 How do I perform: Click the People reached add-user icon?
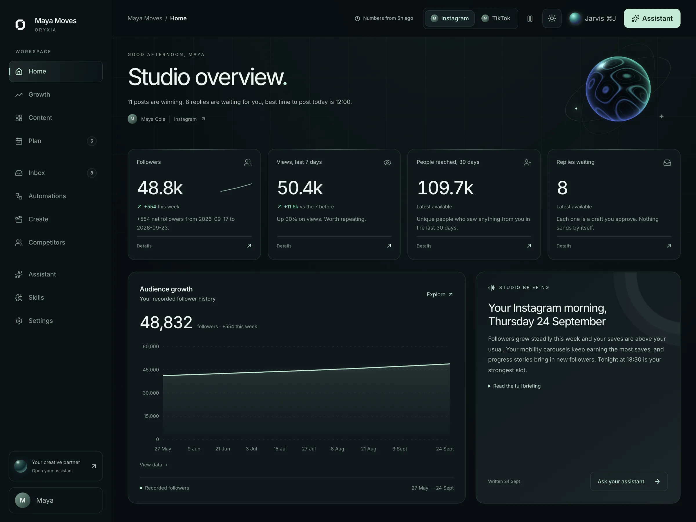click(527, 163)
